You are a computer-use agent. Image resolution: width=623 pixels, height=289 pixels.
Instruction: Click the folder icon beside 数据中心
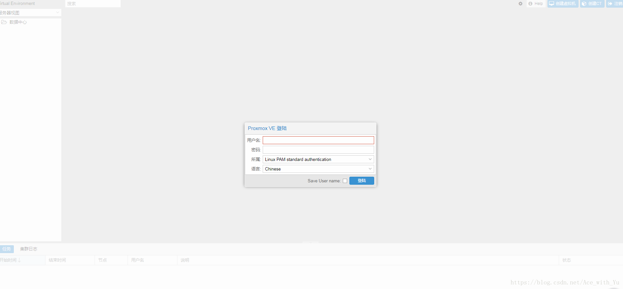point(4,22)
